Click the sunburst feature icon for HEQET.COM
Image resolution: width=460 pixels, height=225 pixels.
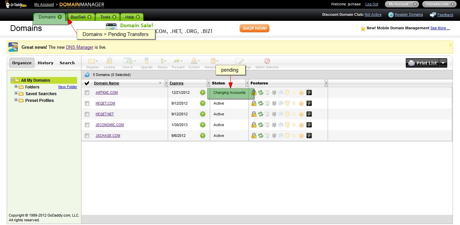coord(301,103)
